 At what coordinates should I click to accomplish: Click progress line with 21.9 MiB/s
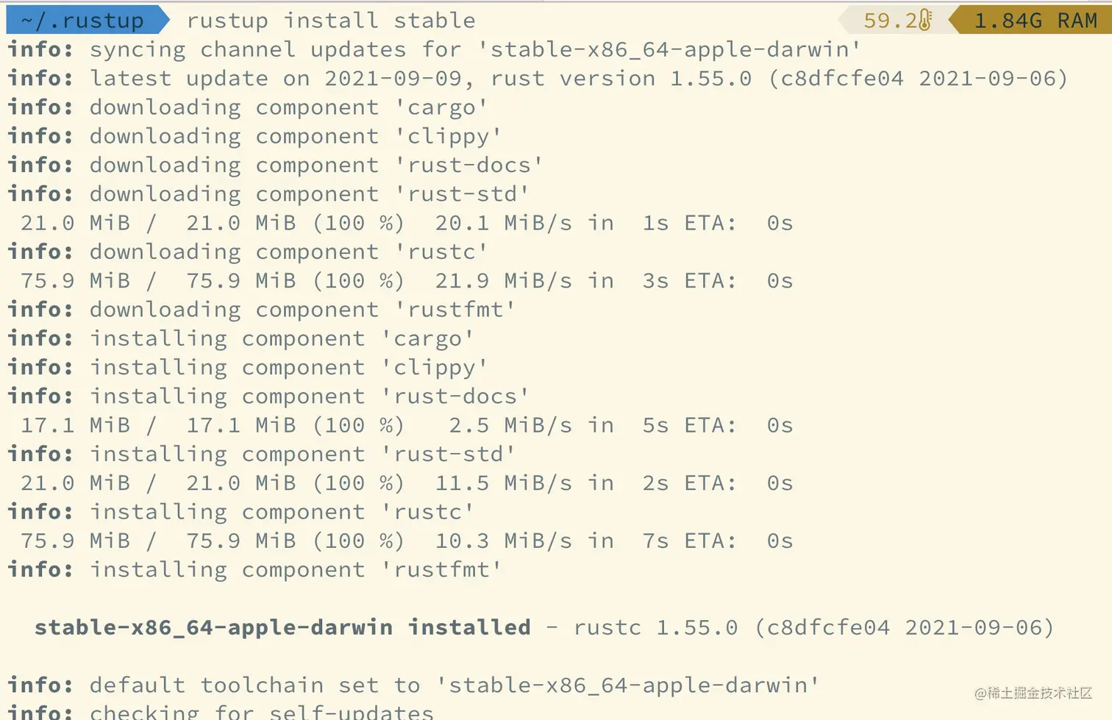(407, 281)
